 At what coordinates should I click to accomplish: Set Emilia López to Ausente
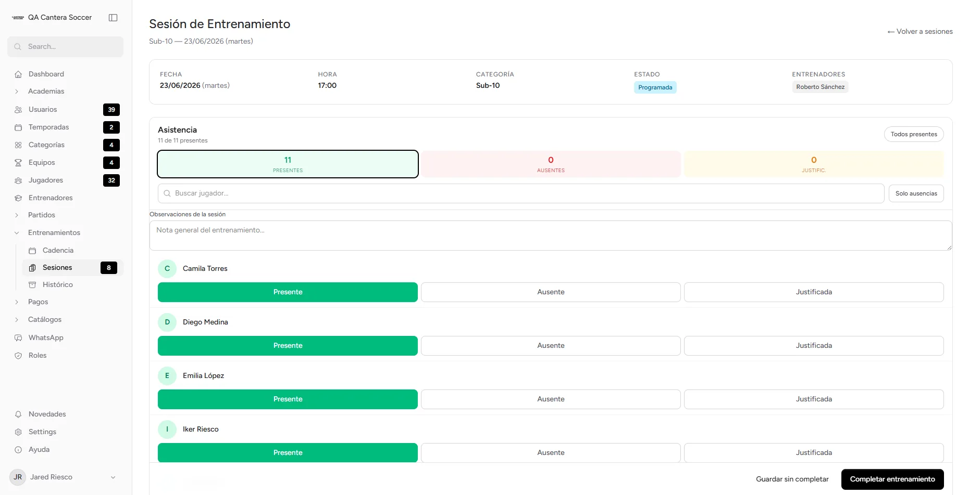[551, 399]
